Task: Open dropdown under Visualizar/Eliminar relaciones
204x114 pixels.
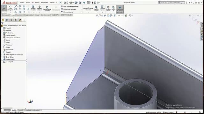Action: click(x=88, y=12)
